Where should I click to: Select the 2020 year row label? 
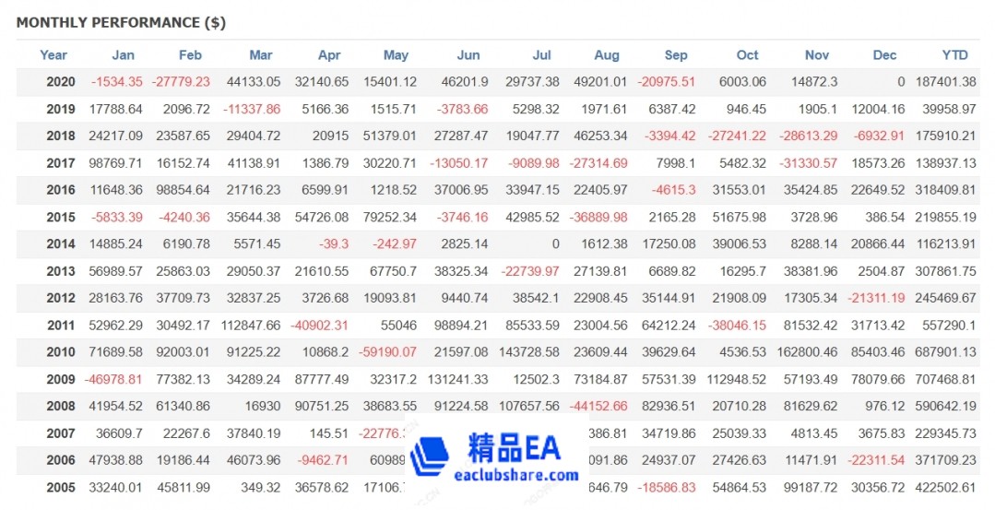pos(57,82)
